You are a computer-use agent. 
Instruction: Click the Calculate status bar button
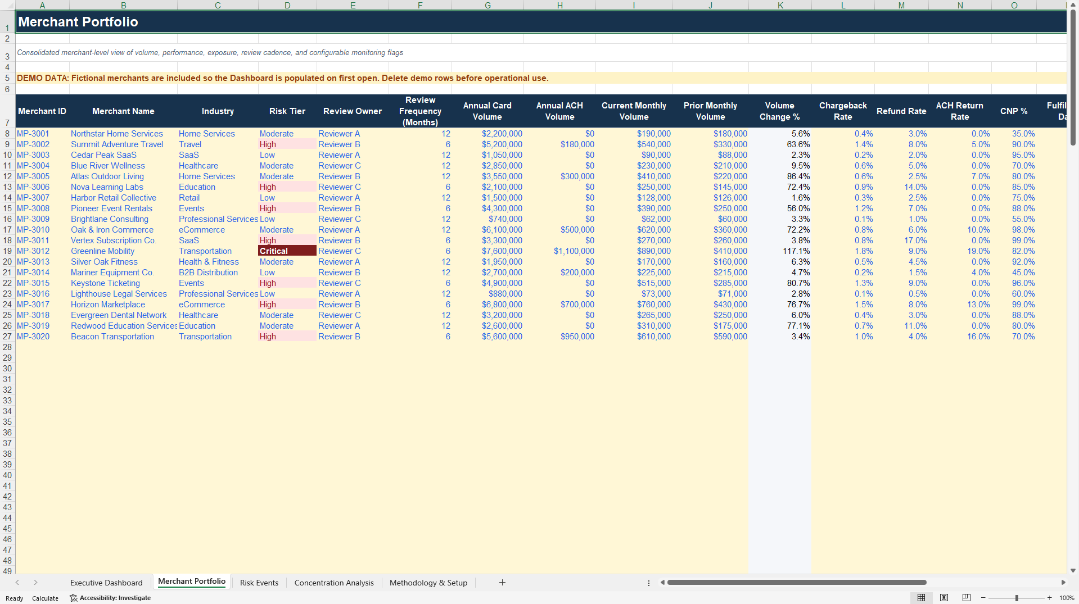click(45, 598)
